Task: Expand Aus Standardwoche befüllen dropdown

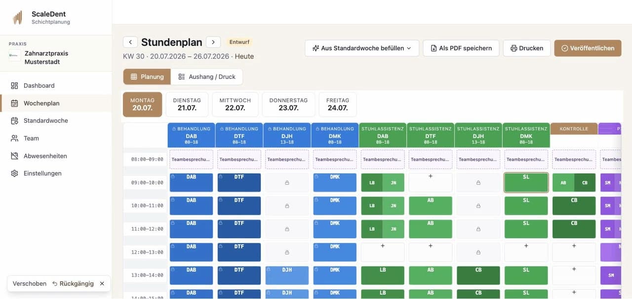Action: tap(362, 48)
